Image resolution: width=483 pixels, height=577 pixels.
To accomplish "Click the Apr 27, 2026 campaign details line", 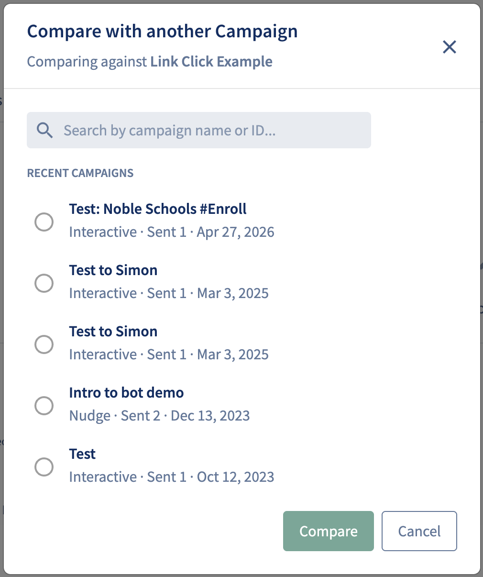I will (172, 232).
